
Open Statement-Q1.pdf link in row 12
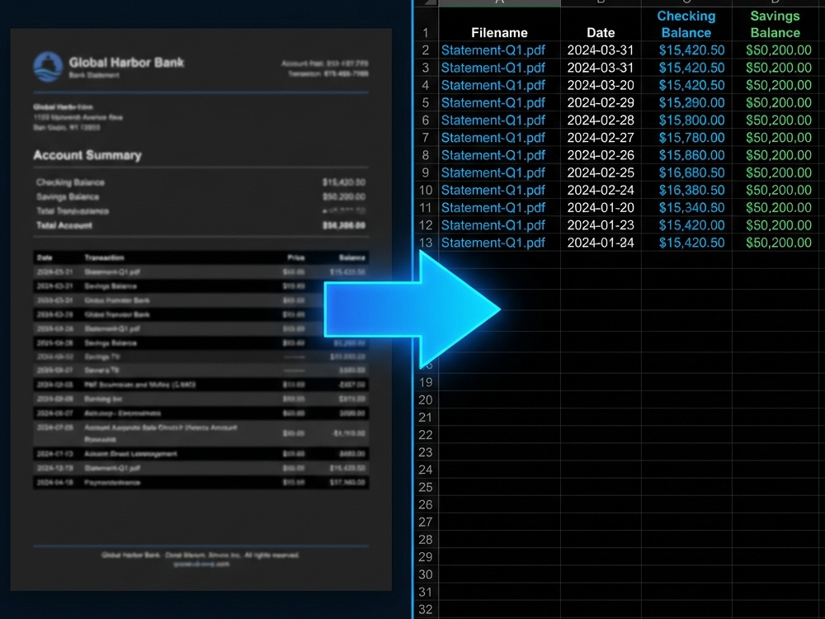point(493,225)
